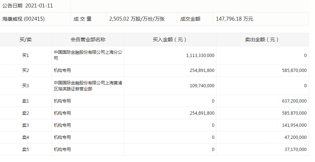Click the 卖2 row label
315x162 pixels.
click(26, 113)
